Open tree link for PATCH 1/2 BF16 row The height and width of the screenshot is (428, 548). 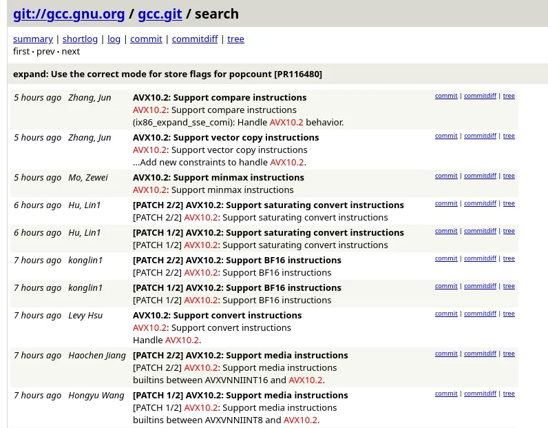click(509, 286)
